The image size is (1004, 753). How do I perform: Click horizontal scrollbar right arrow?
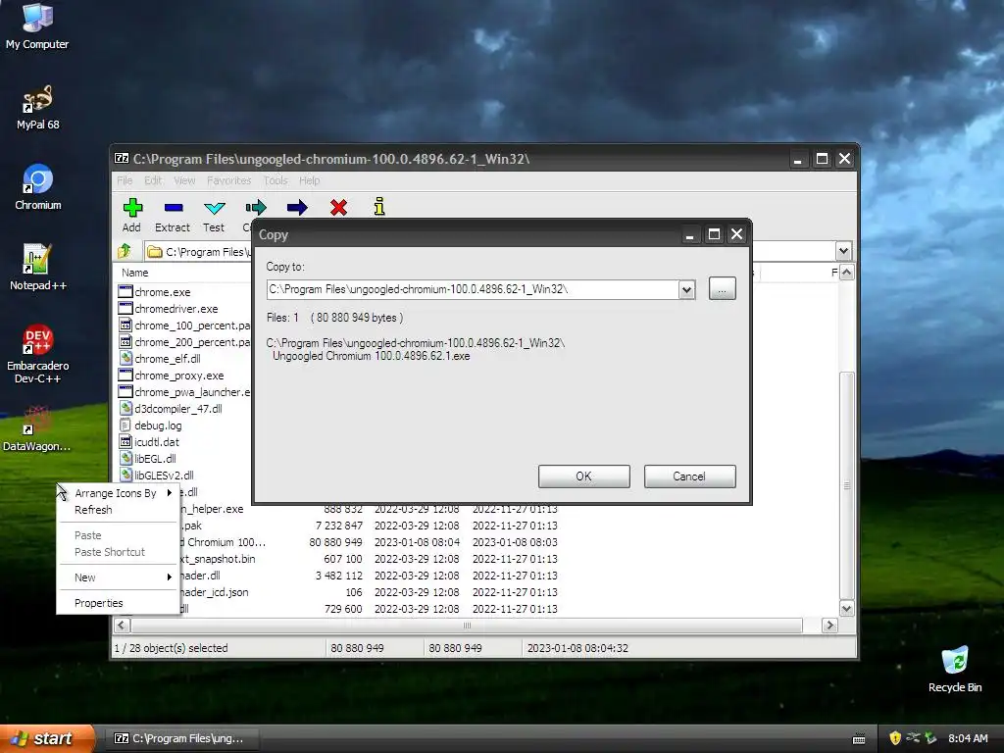[x=829, y=626]
